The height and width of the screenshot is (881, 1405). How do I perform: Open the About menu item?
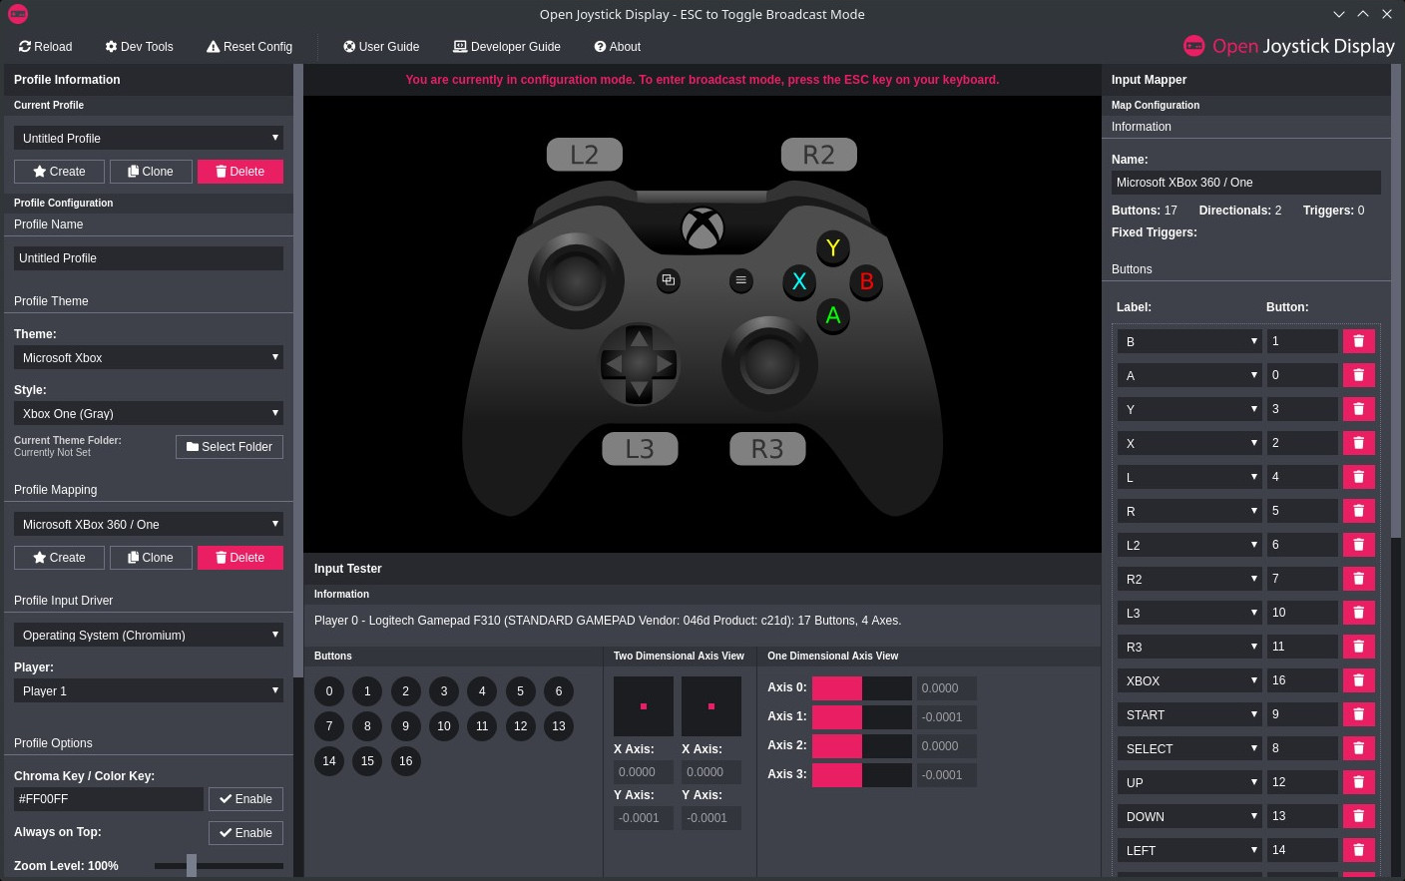(618, 47)
